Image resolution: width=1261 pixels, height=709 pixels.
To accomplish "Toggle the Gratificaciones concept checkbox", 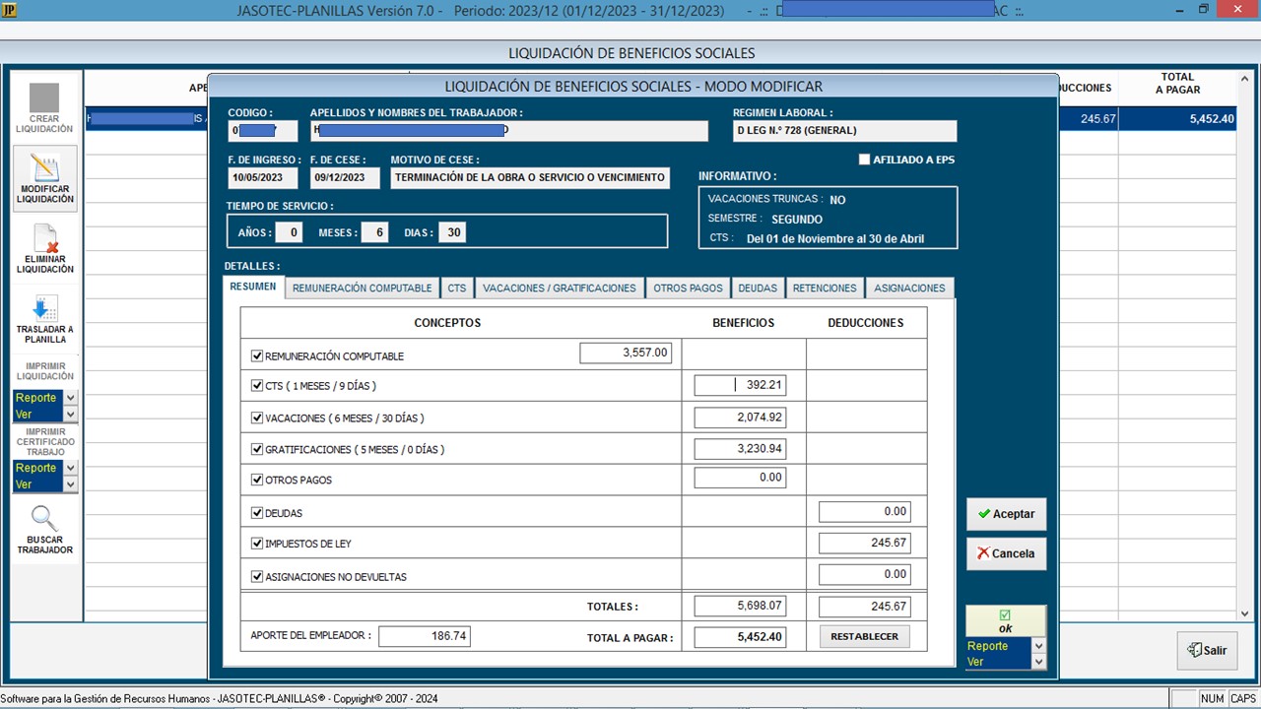I will tap(257, 450).
